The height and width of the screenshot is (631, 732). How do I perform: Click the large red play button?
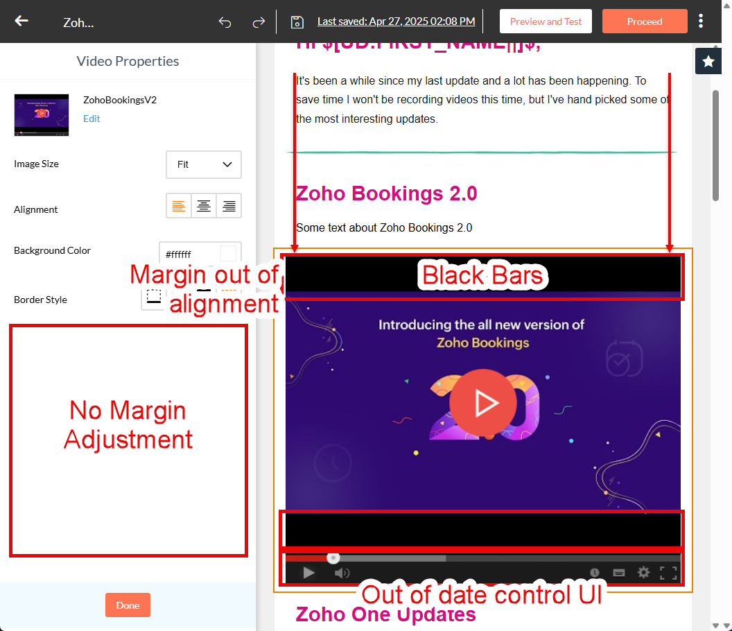tap(483, 403)
